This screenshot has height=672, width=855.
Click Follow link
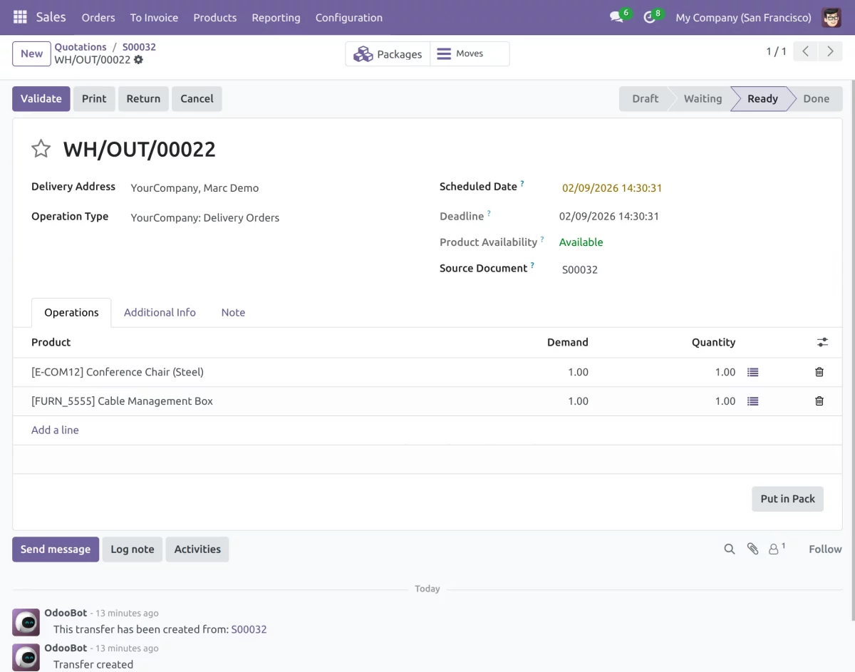[825, 549]
